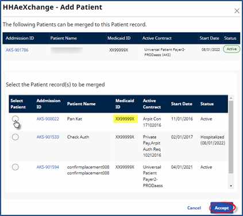The image size is (243, 216).
Task: Open admission AKS-900022 link
Action: click(48, 119)
